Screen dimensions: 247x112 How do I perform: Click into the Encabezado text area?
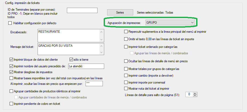point(69,35)
